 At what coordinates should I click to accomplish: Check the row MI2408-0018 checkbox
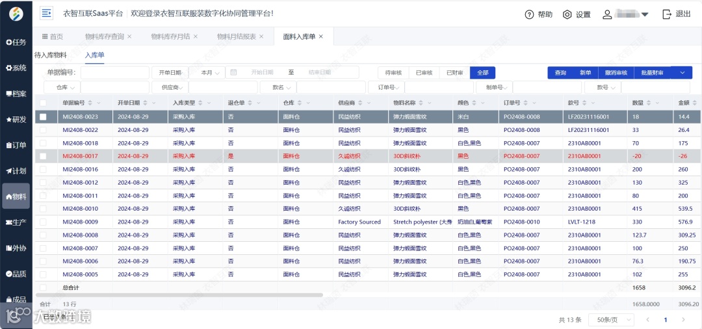point(43,143)
